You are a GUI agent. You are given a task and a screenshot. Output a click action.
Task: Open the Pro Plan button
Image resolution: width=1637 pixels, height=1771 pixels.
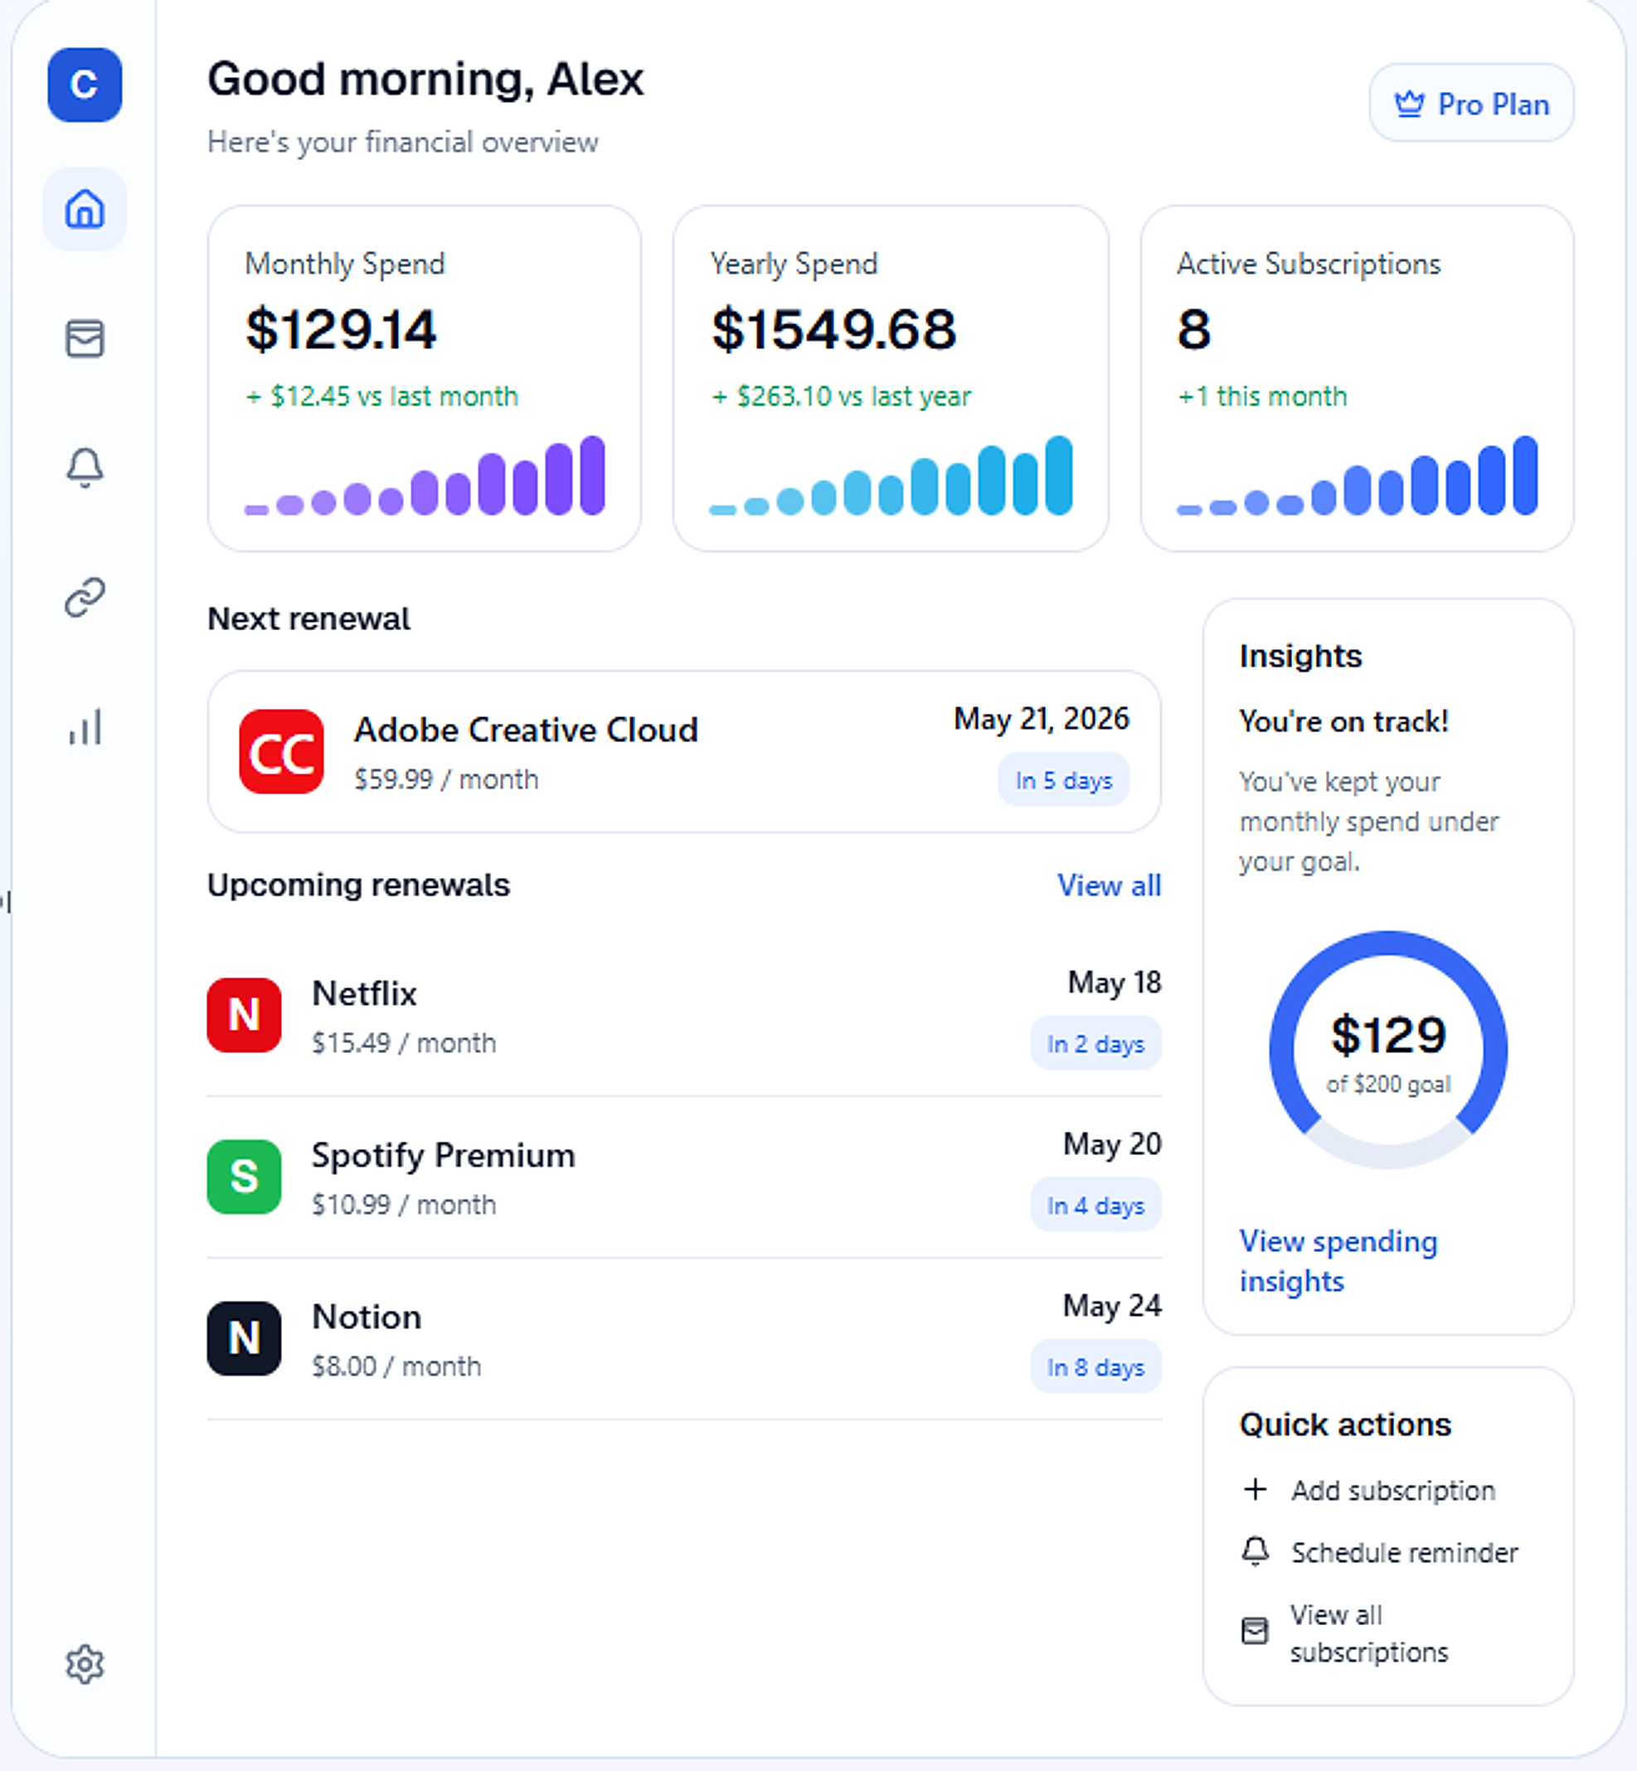[1471, 103]
